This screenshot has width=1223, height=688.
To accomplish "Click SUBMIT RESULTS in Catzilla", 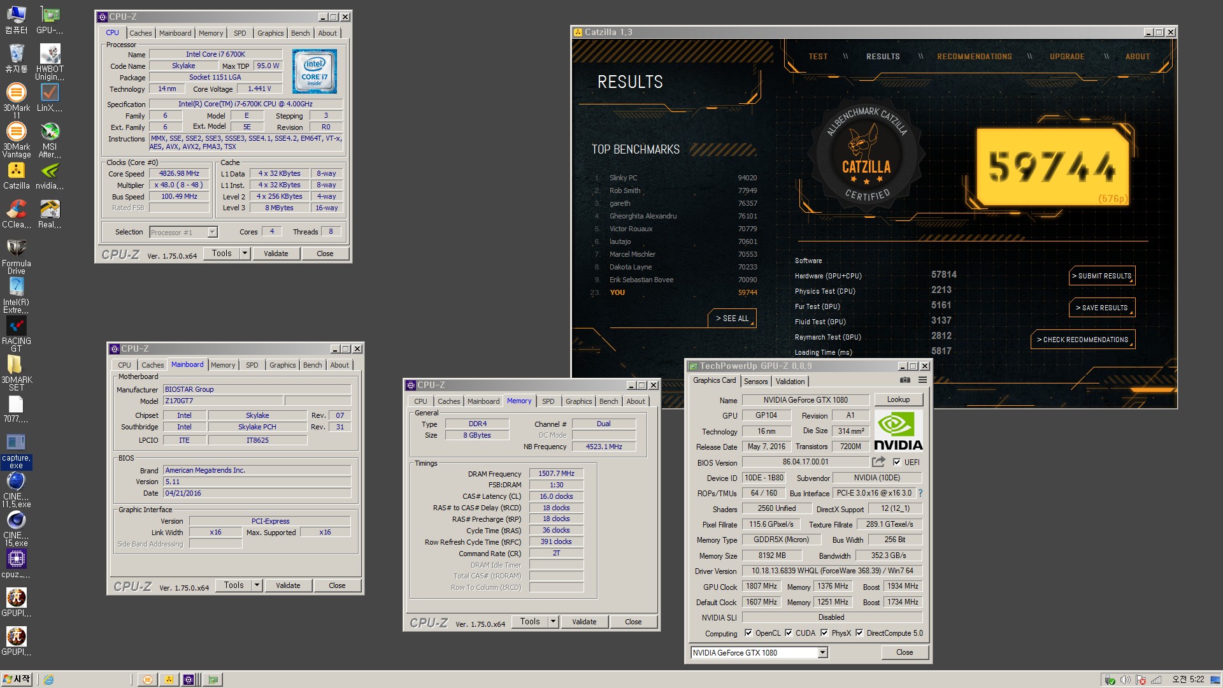I will click(1101, 276).
